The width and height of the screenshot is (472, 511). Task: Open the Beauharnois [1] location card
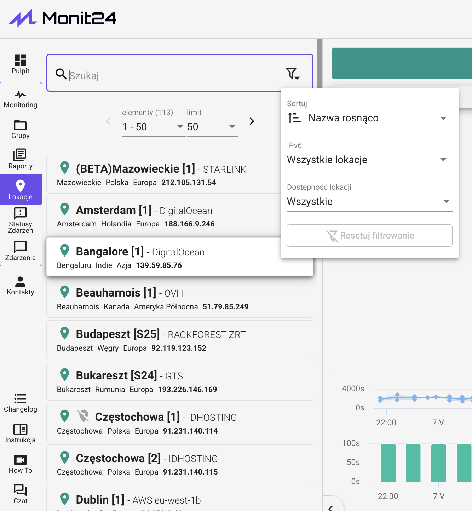(180, 298)
